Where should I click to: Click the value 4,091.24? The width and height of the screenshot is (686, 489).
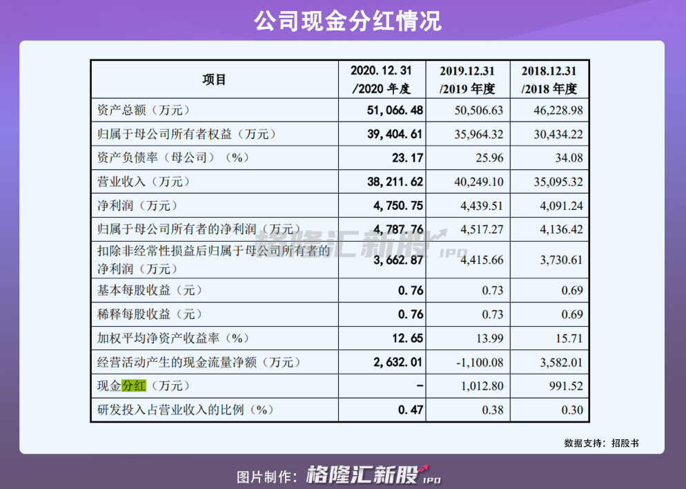[x=561, y=206]
